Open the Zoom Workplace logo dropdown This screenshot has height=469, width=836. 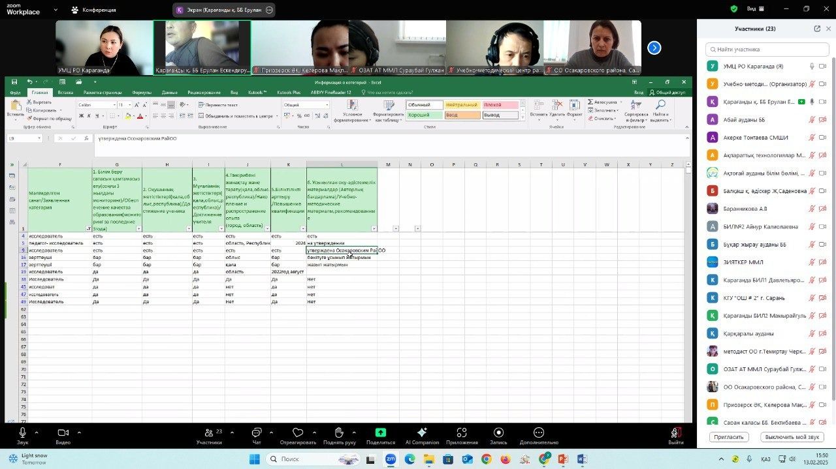tap(55, 10)
